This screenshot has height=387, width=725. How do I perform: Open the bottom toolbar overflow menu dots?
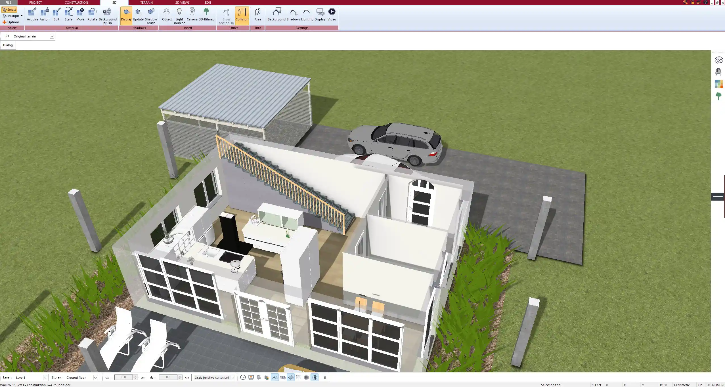click(x=325, y=377)
